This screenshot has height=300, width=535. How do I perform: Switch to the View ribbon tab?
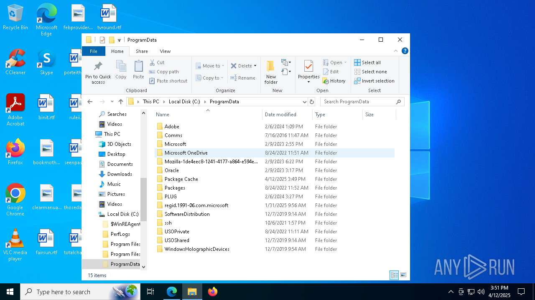click(x=165, y=51)
